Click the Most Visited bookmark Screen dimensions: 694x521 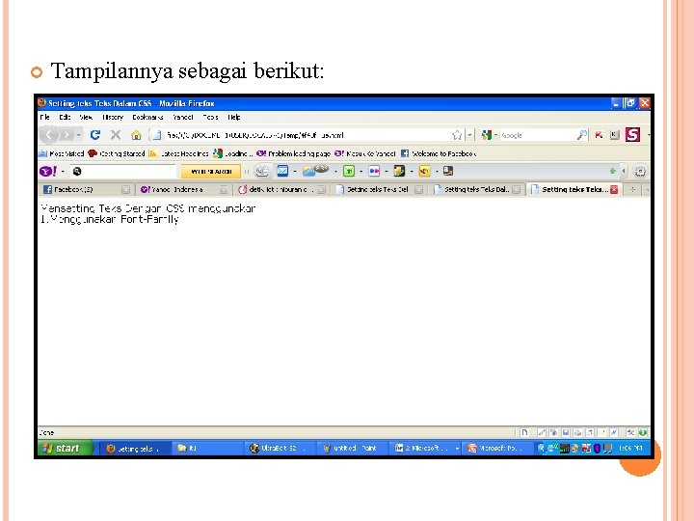click(62, 153)
